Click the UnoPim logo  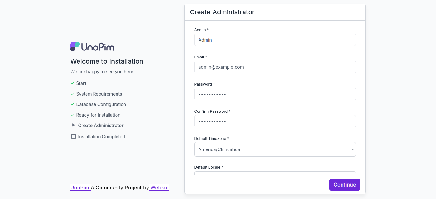tap(92, 47)
